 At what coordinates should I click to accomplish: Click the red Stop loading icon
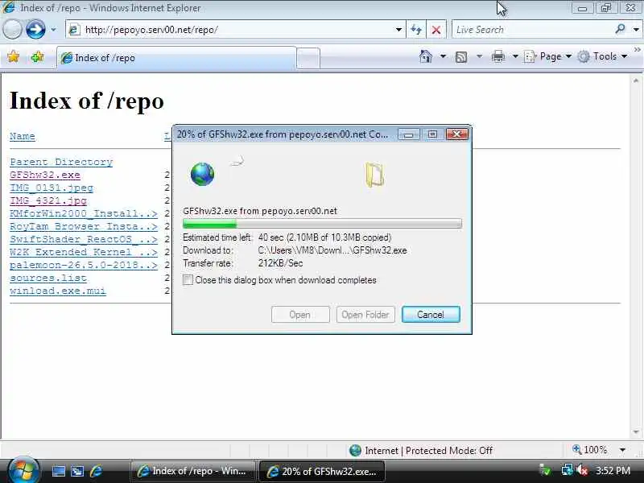coord(436,30)
